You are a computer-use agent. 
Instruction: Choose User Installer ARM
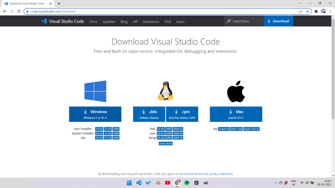116,129
